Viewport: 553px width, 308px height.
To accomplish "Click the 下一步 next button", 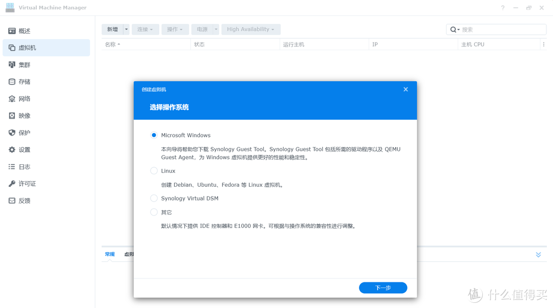I will (x=383, y=288).
